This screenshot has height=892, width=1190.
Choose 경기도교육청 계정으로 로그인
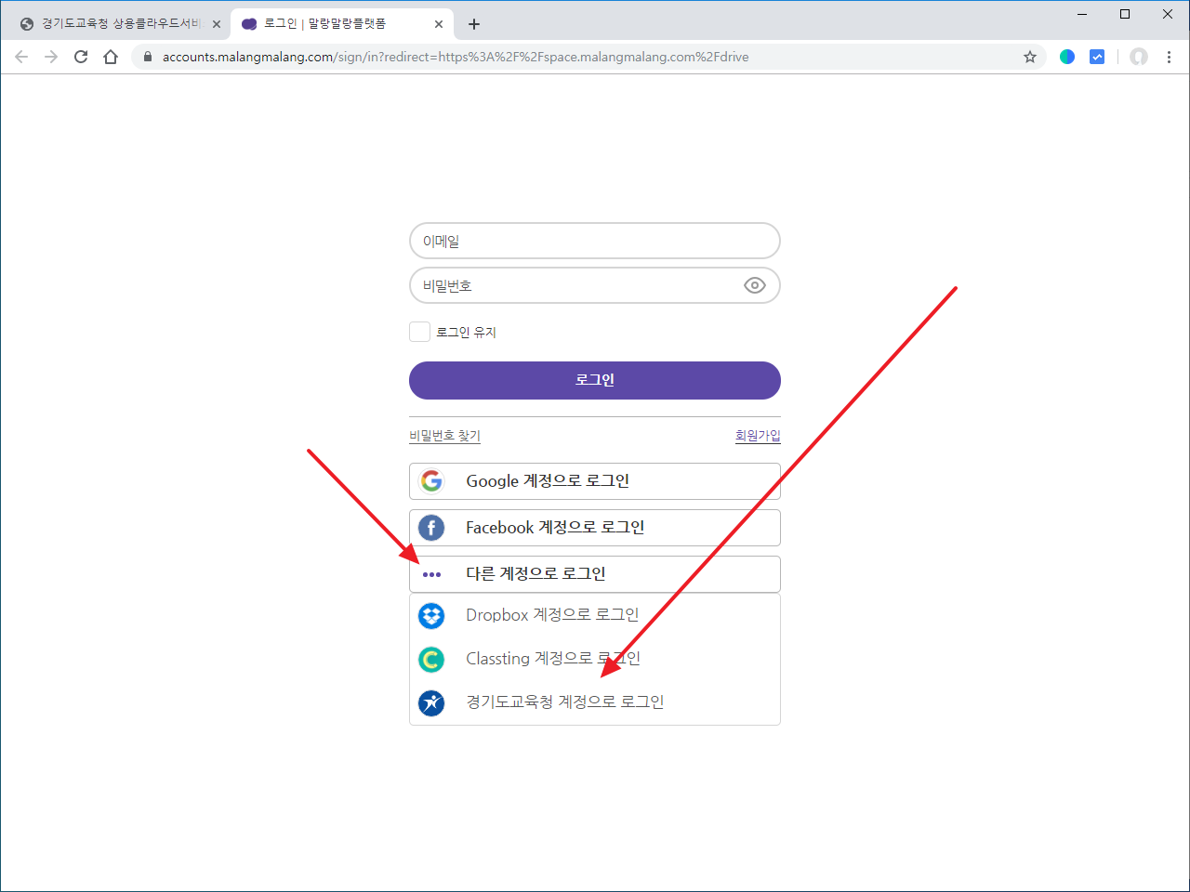coord(594,702)
